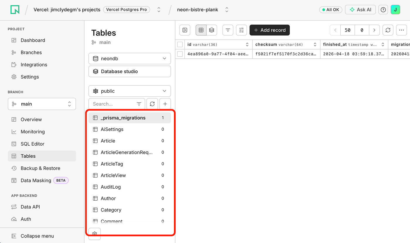Expand the neon-bistre-plank project switcher
This screenshot has width=410, height=243.
tap(227, 10)
